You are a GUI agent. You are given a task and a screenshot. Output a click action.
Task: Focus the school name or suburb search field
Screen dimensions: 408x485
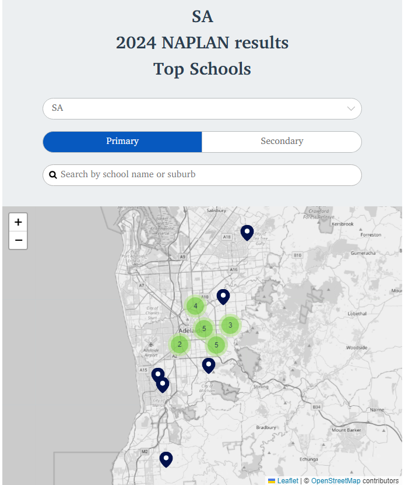[x=202, y=175]
